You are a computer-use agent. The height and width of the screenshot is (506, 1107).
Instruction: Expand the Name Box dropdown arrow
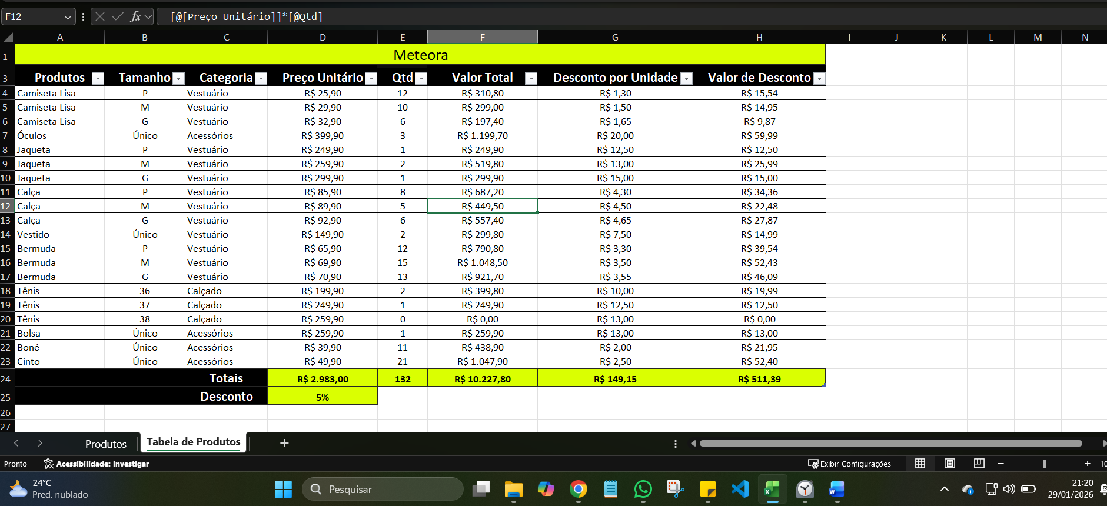click(x=68, y=17)
